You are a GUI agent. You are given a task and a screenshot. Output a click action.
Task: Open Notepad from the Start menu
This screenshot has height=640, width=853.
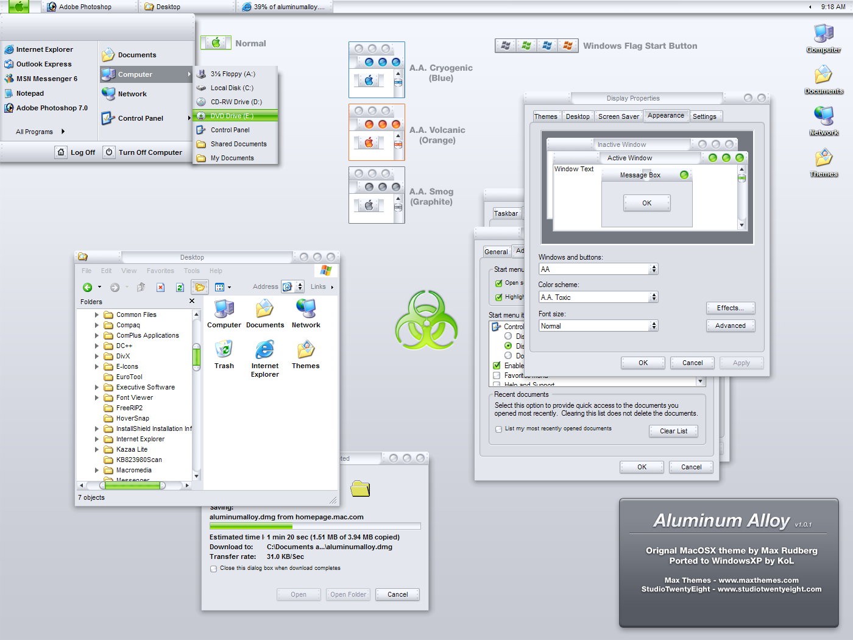[x=24, y=93]
